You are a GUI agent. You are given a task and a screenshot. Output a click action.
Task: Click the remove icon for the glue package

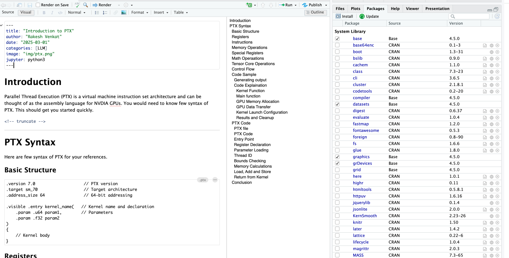click(497, 150)
